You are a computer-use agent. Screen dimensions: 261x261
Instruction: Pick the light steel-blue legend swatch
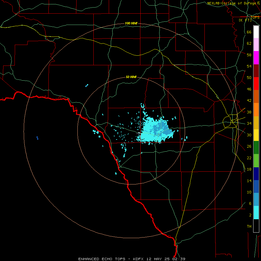pos(256,200)
